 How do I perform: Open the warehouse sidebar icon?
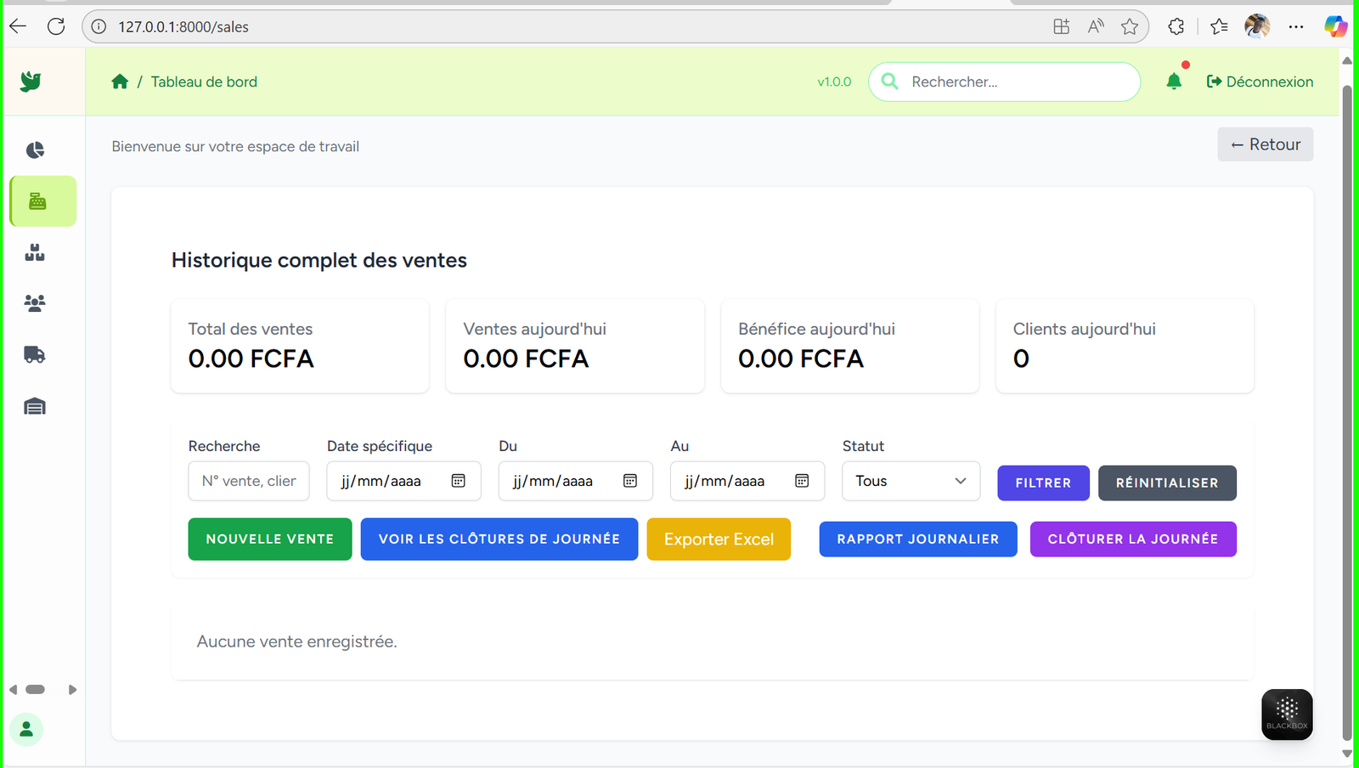(x=35, y=407)
